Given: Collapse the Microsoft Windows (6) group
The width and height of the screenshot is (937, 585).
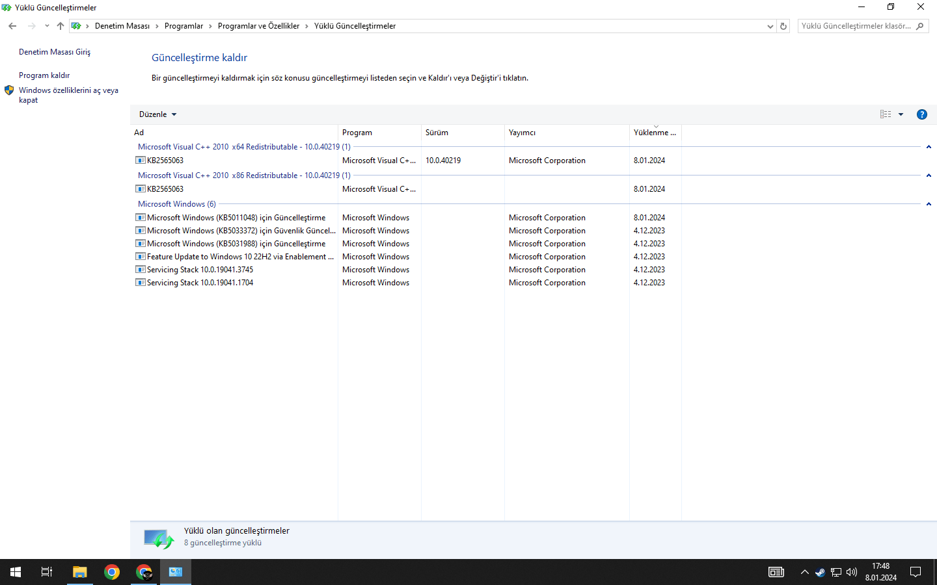Looking at the screenshot, I should coord(929,204).
